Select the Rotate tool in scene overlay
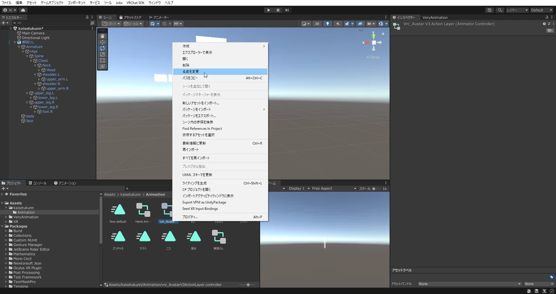The image size is (556, 294). [x=102, y=48]
